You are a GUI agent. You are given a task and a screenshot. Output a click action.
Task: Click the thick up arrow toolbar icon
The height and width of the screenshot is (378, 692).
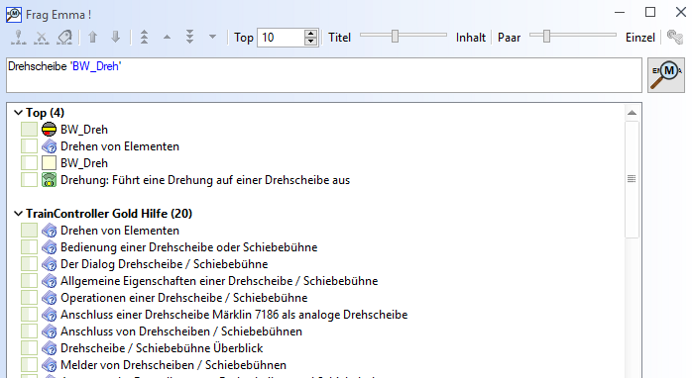[92, 37]
